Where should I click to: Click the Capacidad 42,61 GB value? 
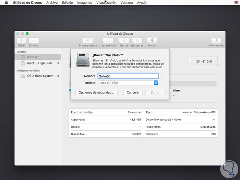pyautogui.click(x=135, y=120)
